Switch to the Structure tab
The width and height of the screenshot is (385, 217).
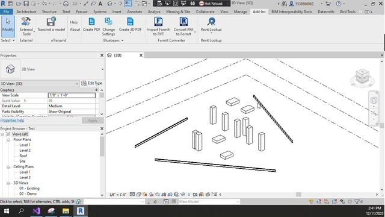pos(49,11)
